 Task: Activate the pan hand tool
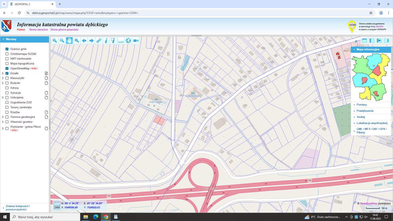point(69,41)
